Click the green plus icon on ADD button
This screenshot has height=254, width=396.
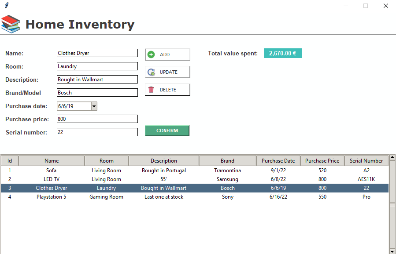coord(151,54)
